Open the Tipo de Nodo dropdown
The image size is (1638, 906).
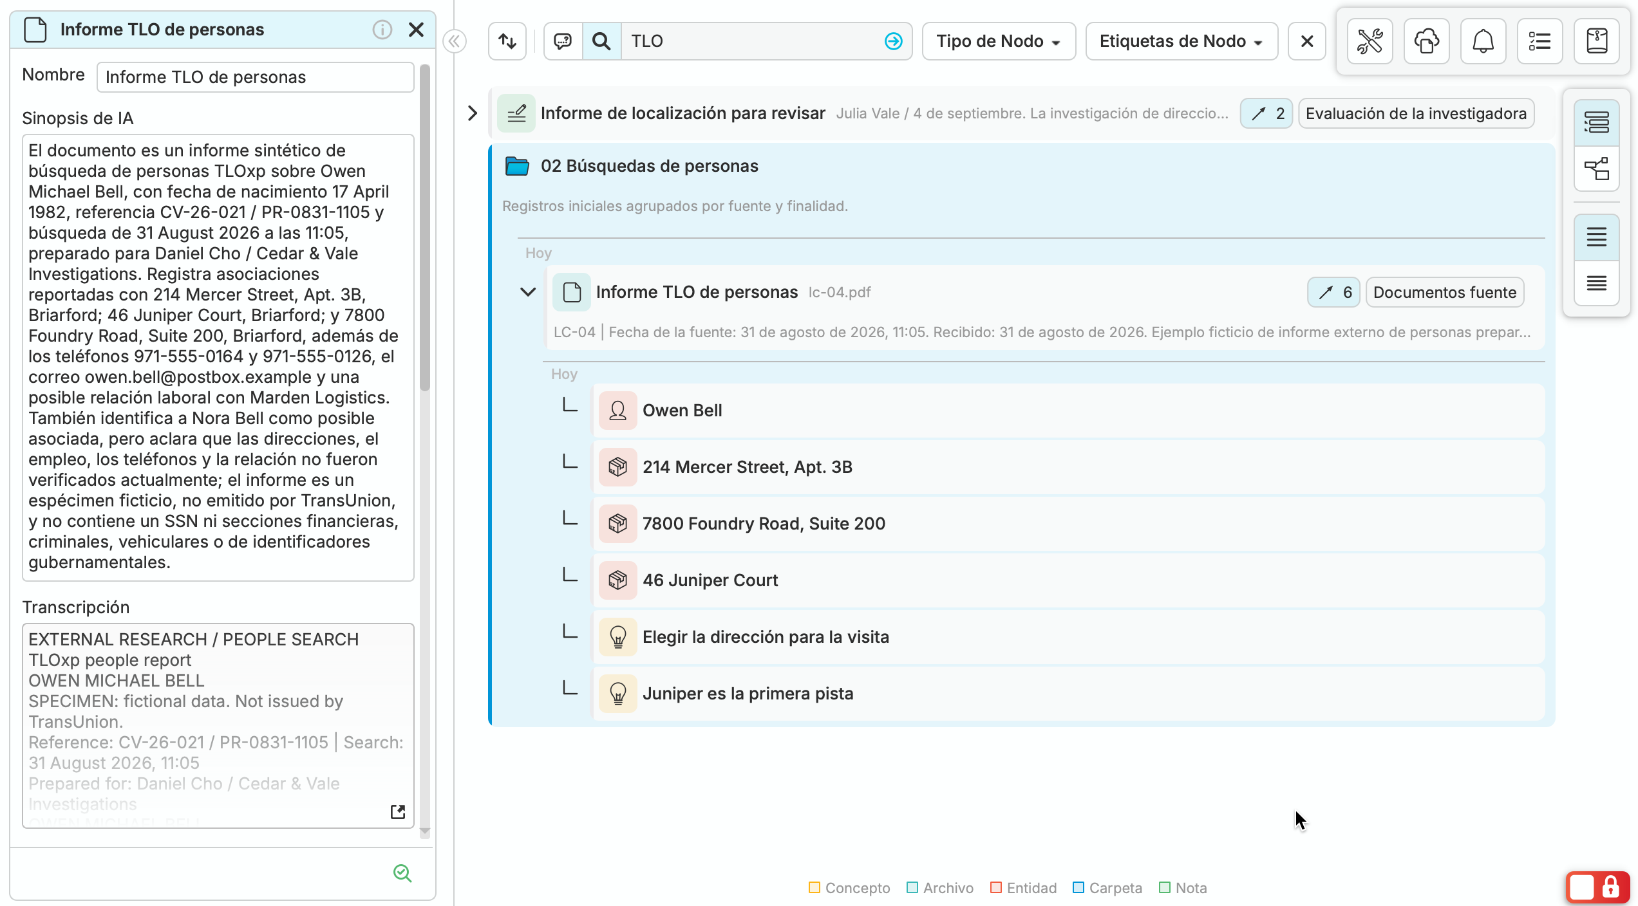(x=999, y=41)
